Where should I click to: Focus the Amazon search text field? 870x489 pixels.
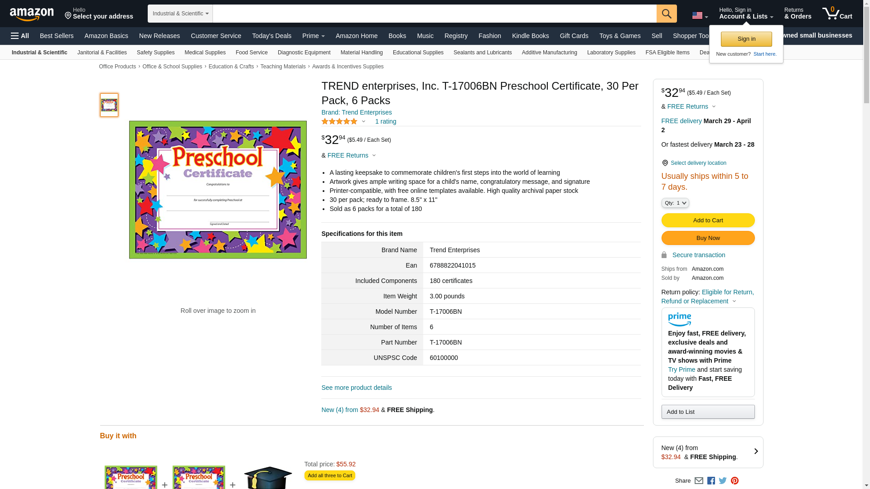(x=435, y=14)
